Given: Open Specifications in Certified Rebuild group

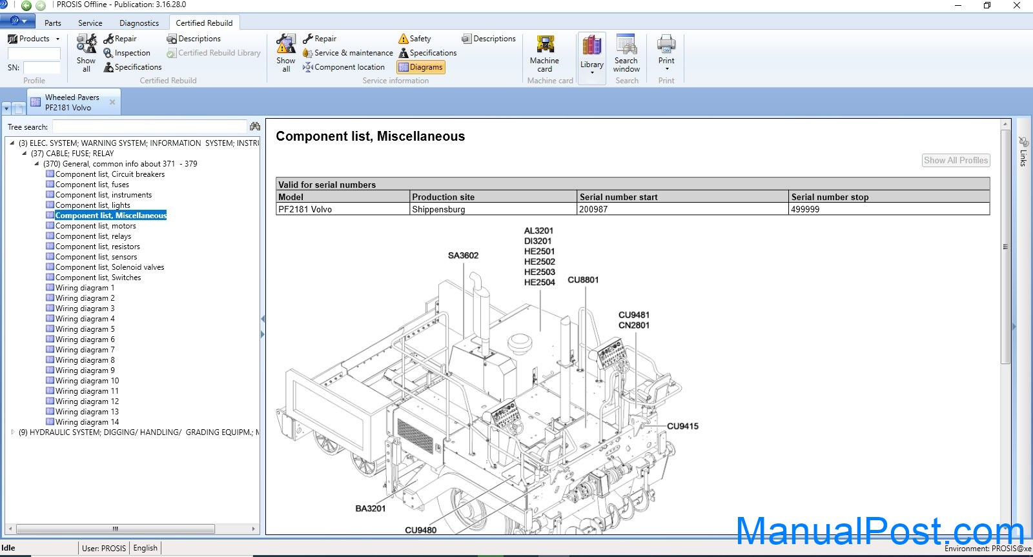Looking at the screenshot, I should 132,67.
